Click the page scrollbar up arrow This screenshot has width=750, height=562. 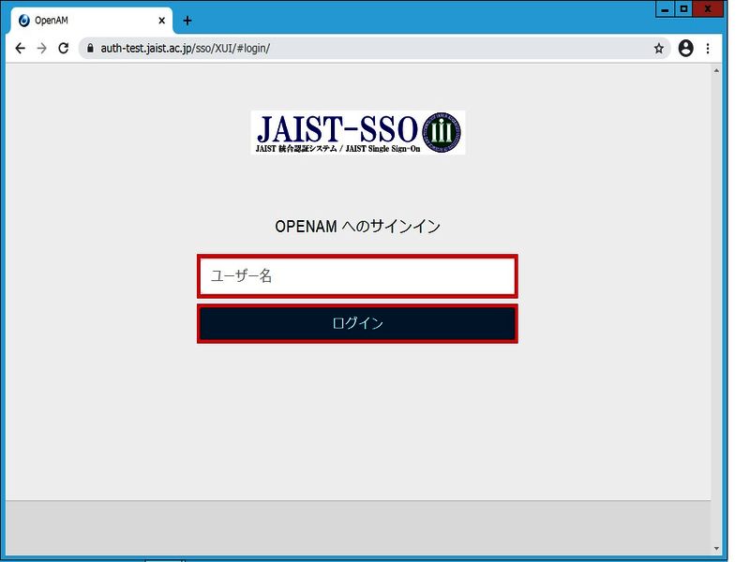pyautogui.click(x=716, y=71)
